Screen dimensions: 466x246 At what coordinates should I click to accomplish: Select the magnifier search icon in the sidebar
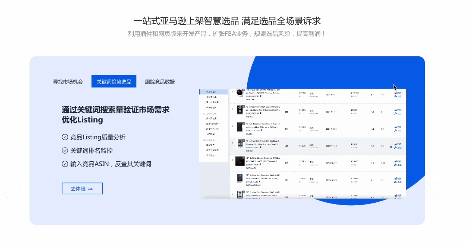tap(204, 113)
